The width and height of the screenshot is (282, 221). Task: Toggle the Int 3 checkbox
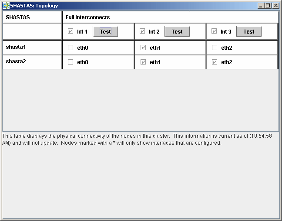(214, 31)
